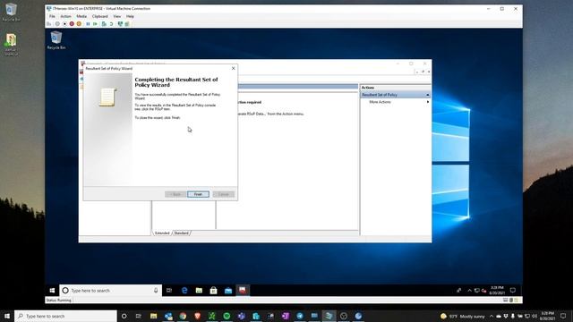Image resolution: width=573 pixels, height=322 pixels.
Task: Open the Help menu
Action: coord(130,16)
